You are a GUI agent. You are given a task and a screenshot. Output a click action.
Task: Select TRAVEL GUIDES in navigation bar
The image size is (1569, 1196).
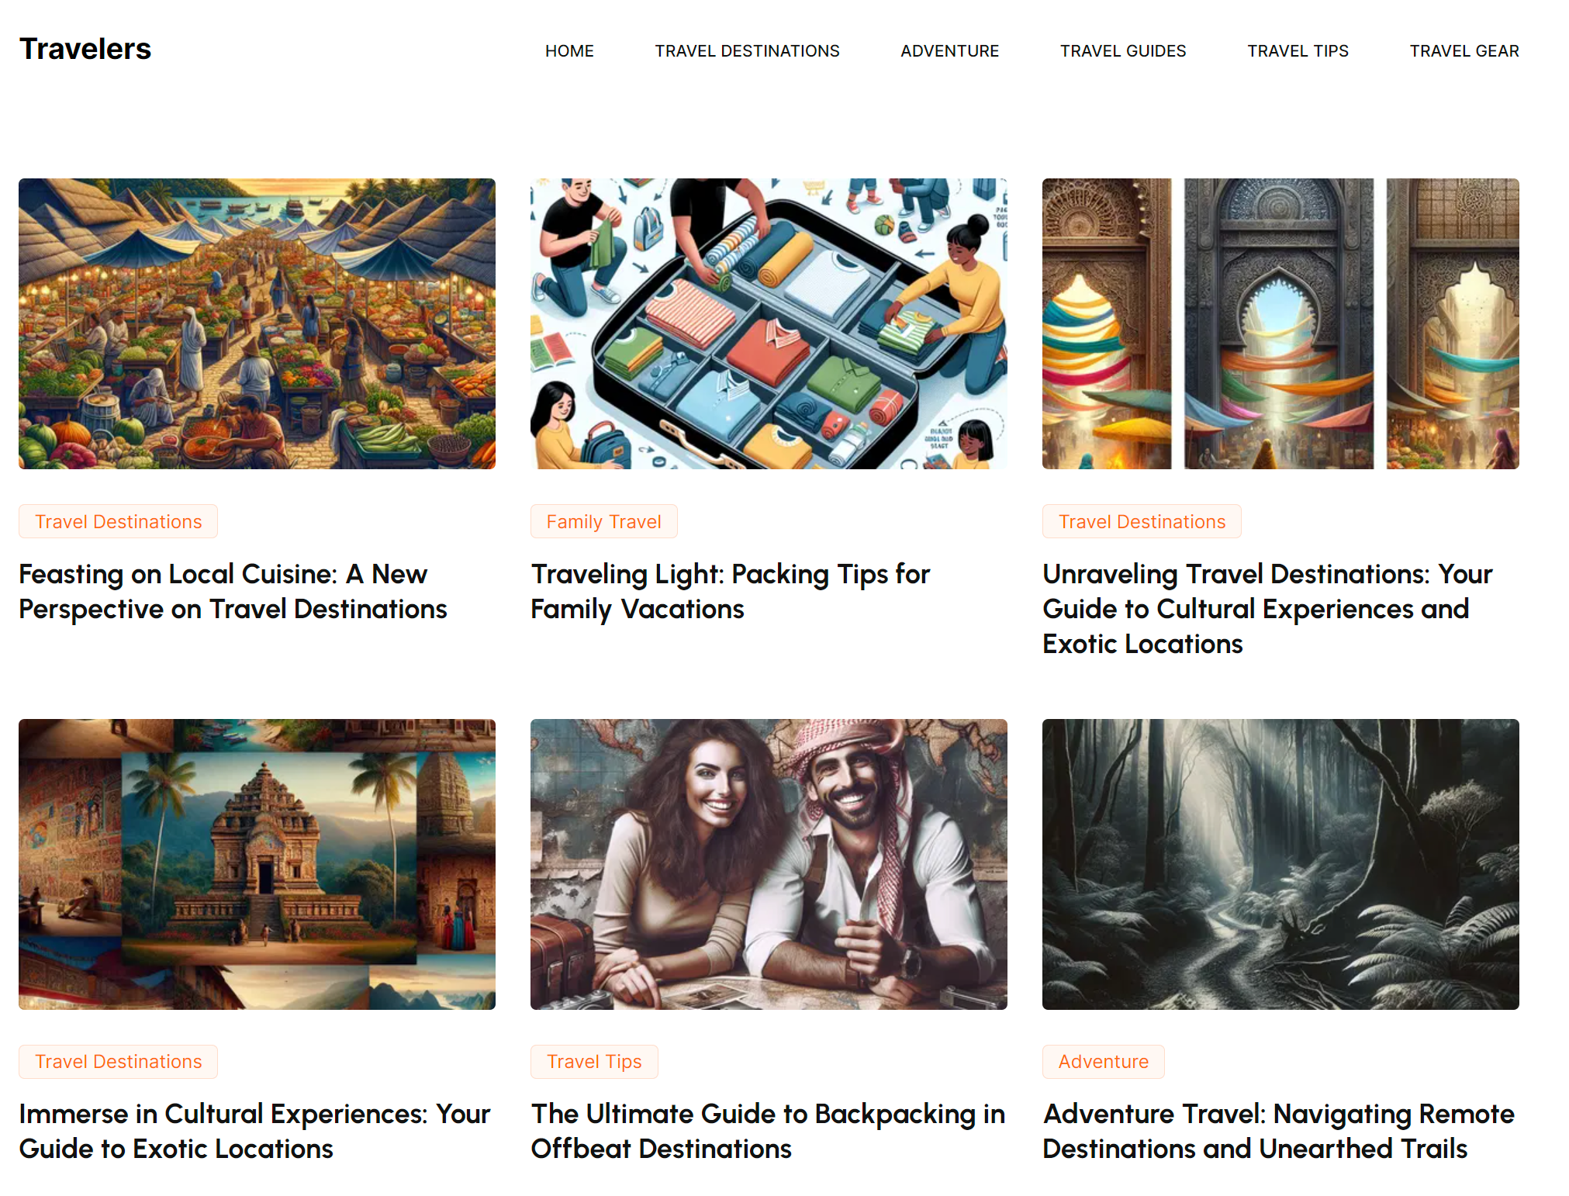click(1123, 51)
